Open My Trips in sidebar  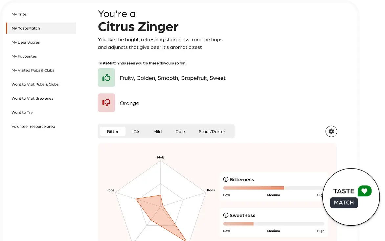tap(19, 14)
